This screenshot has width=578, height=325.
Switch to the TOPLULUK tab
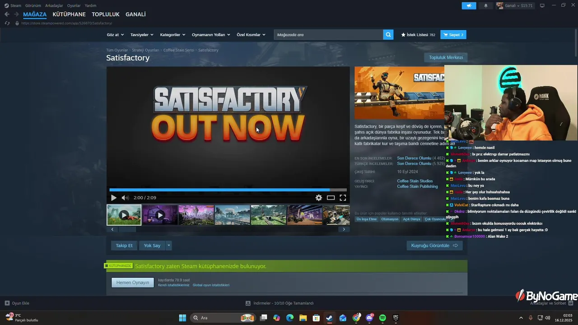[106, 14]
